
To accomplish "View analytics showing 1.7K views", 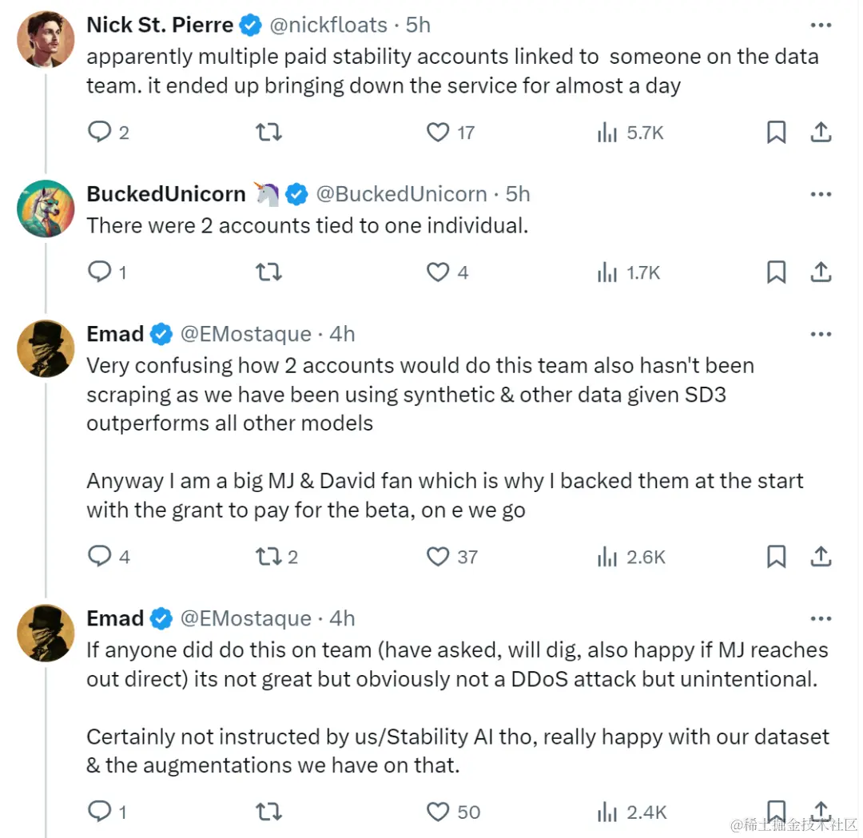I will [629, 272].
